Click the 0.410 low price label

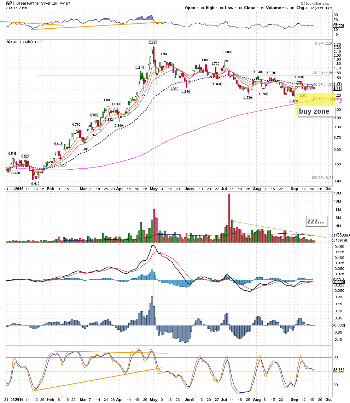tap(35, 183)
